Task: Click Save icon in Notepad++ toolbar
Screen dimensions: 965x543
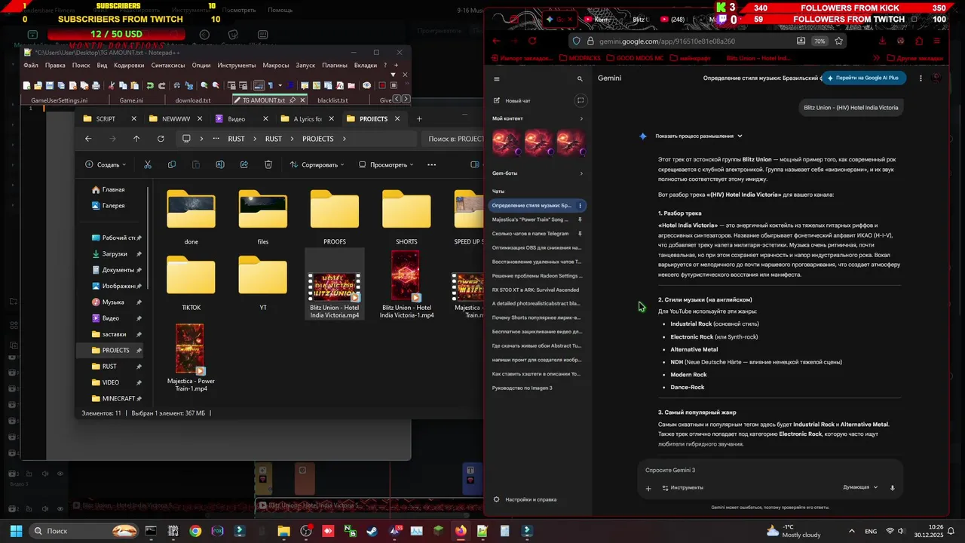Action: coord(49,85)
